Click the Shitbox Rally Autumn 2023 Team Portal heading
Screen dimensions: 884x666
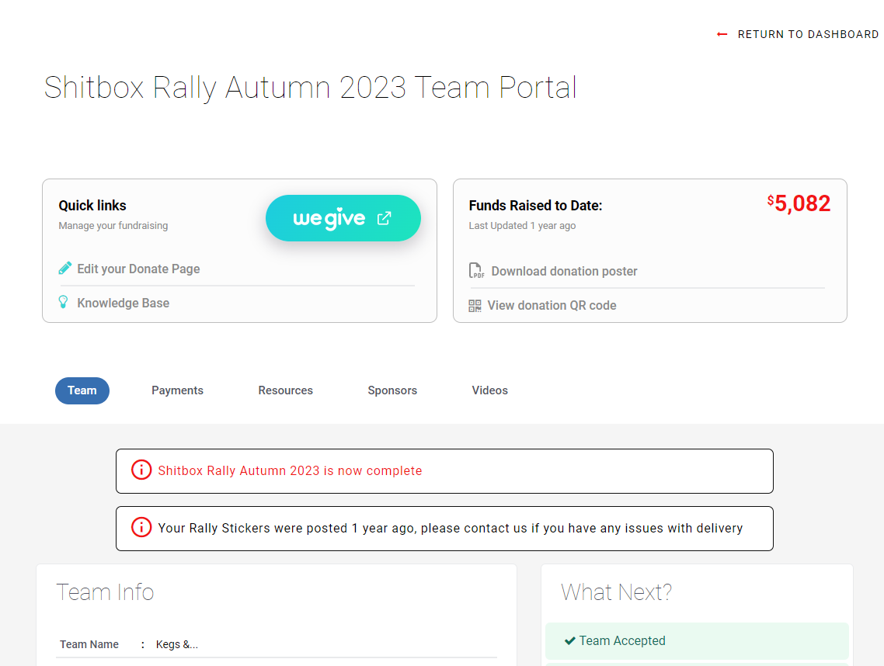311,88
